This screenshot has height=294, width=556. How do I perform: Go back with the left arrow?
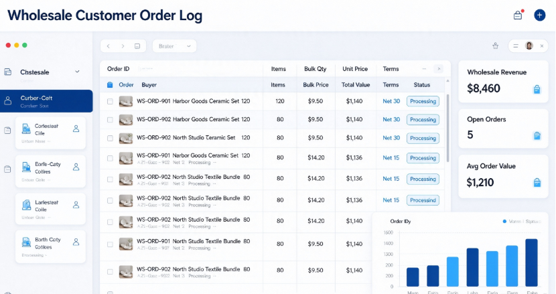click(x=109, y=46)
